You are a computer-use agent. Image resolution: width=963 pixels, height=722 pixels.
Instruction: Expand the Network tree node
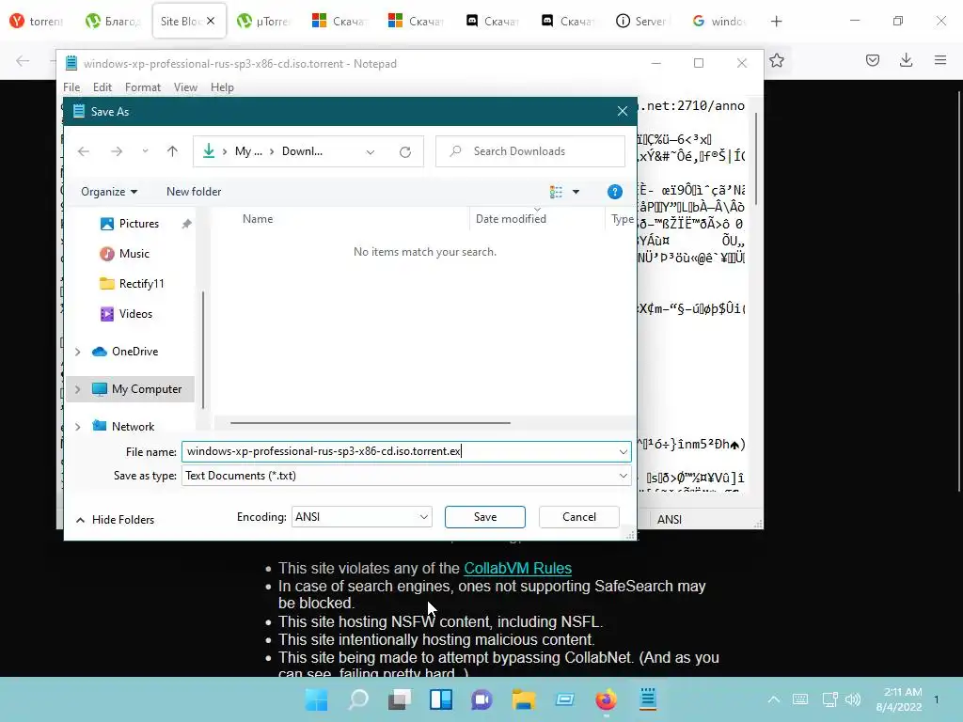pyautogui.click(x=77, y=427)
